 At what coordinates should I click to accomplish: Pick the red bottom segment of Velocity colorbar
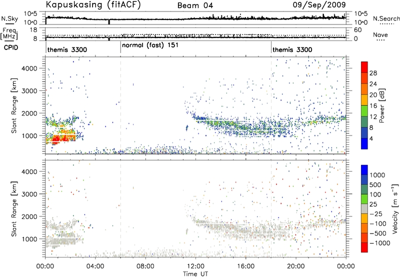pos(364,247)
